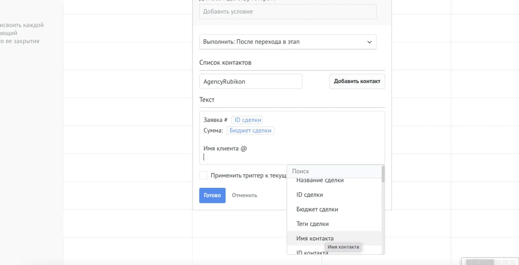Click the 'Отменить' link
This screenshot has height=265, width=519.
245,195
